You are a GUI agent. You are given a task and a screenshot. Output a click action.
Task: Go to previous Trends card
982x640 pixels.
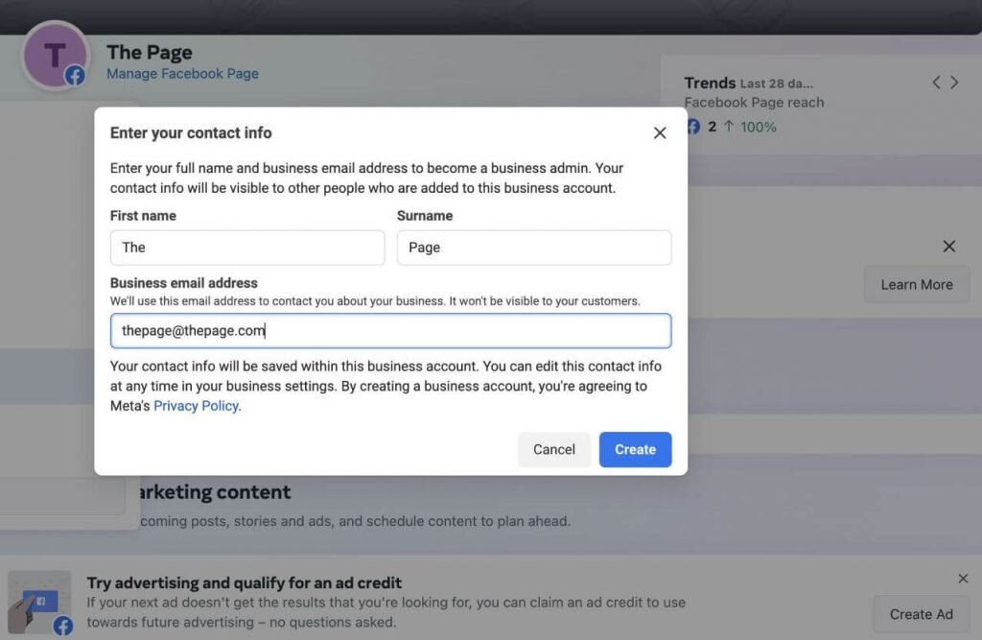click(936, 83)
